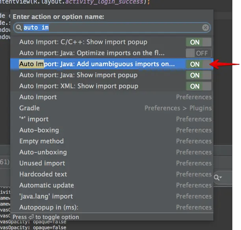Viewport: 241px width, 230px height.
Task: Select Autopopup in (ms) option
Action: tap(112, 207)
